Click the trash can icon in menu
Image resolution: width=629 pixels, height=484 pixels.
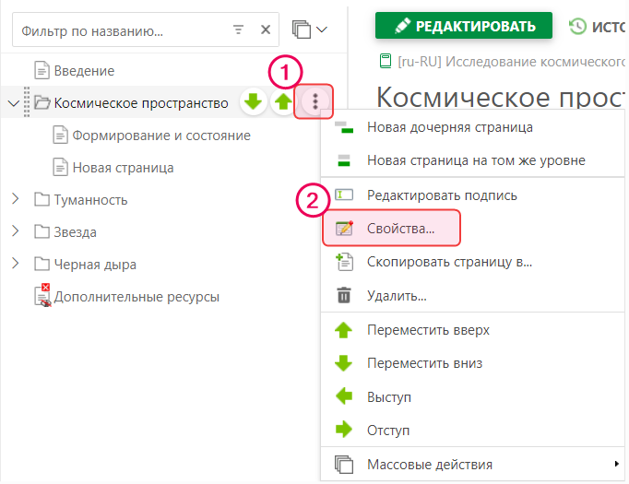point(344,295)
